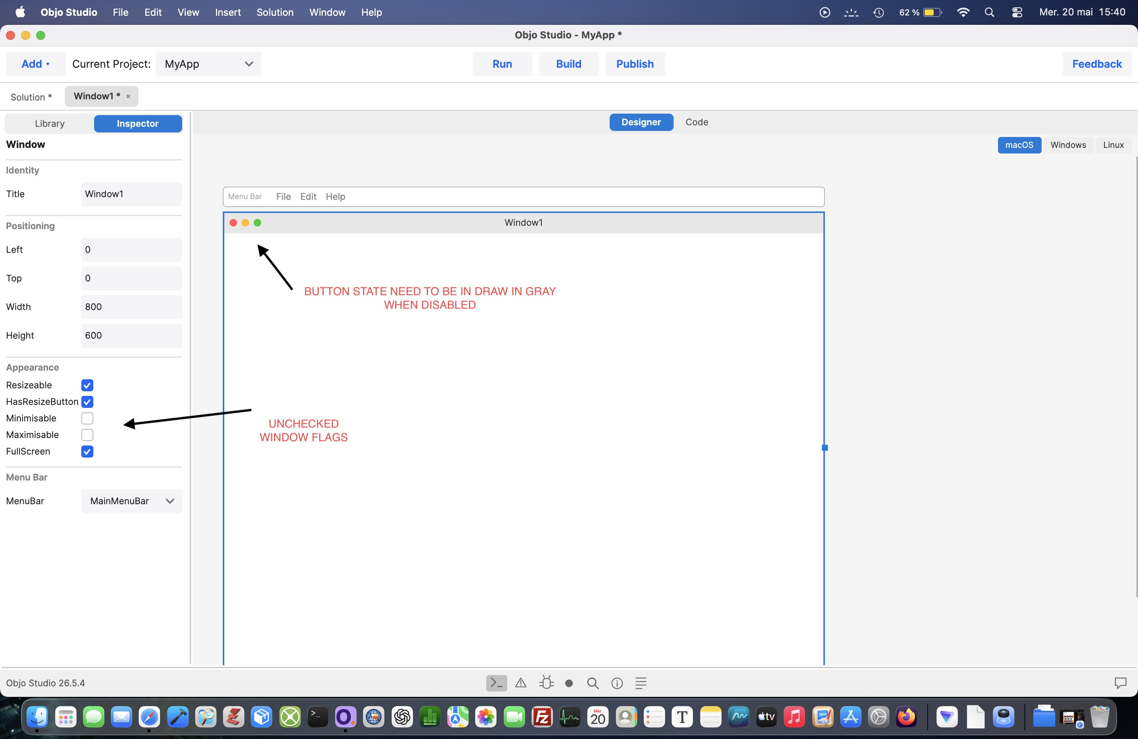The height and width of the screenshot is (739, 1138).
Task: Open the list lines icon in status bar
Action: [641, 683]
